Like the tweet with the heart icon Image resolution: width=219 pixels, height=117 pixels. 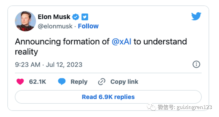20,82
